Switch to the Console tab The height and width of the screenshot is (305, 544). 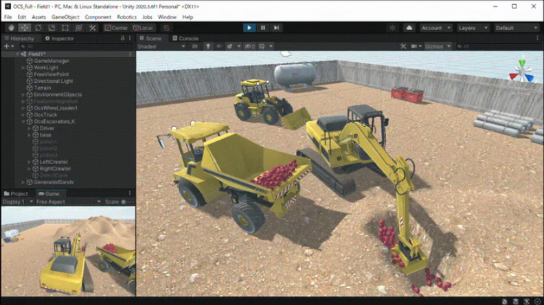[185, 38]
